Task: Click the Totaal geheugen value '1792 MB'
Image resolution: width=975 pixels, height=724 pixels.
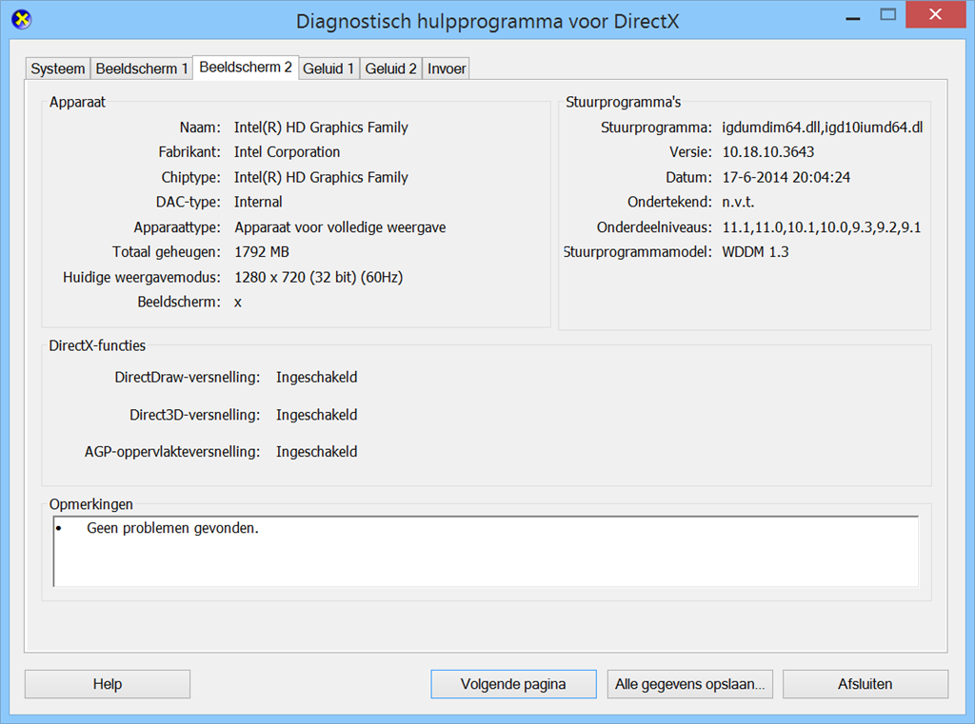Action: pos(262,252)
